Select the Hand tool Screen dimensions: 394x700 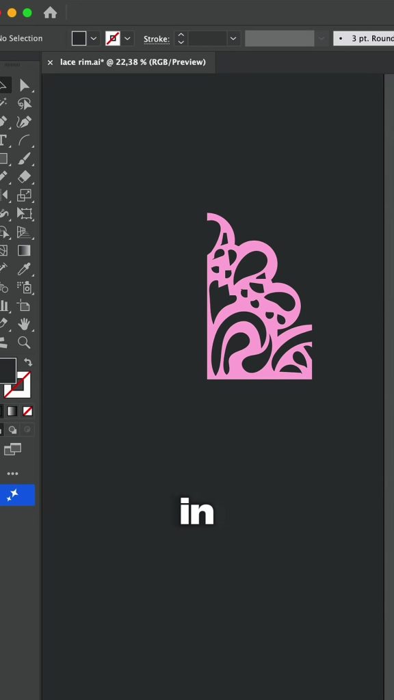pyautogui.click(x=25, y=324)
